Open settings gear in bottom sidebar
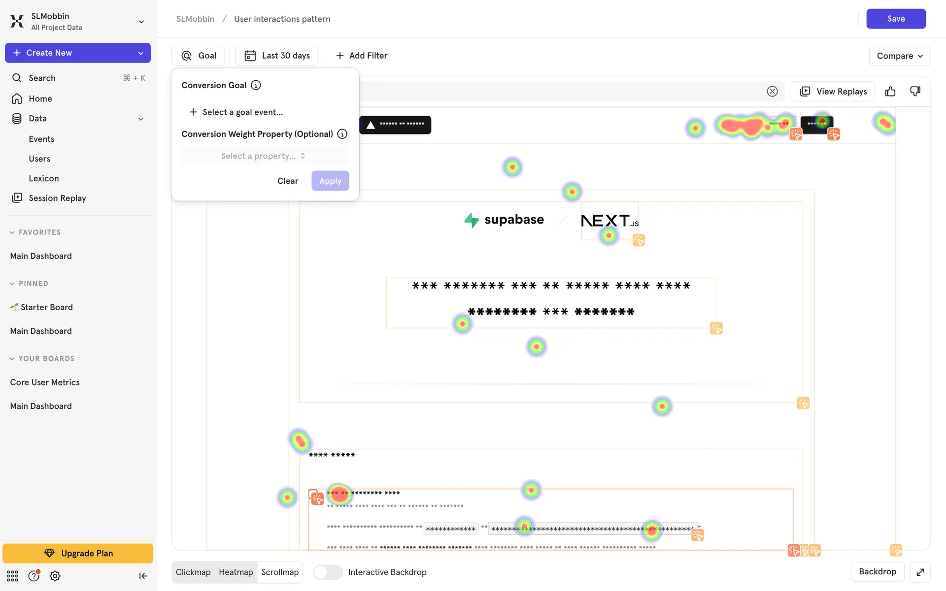Viewport: 946px width, 591px height. tap(55, 576)
